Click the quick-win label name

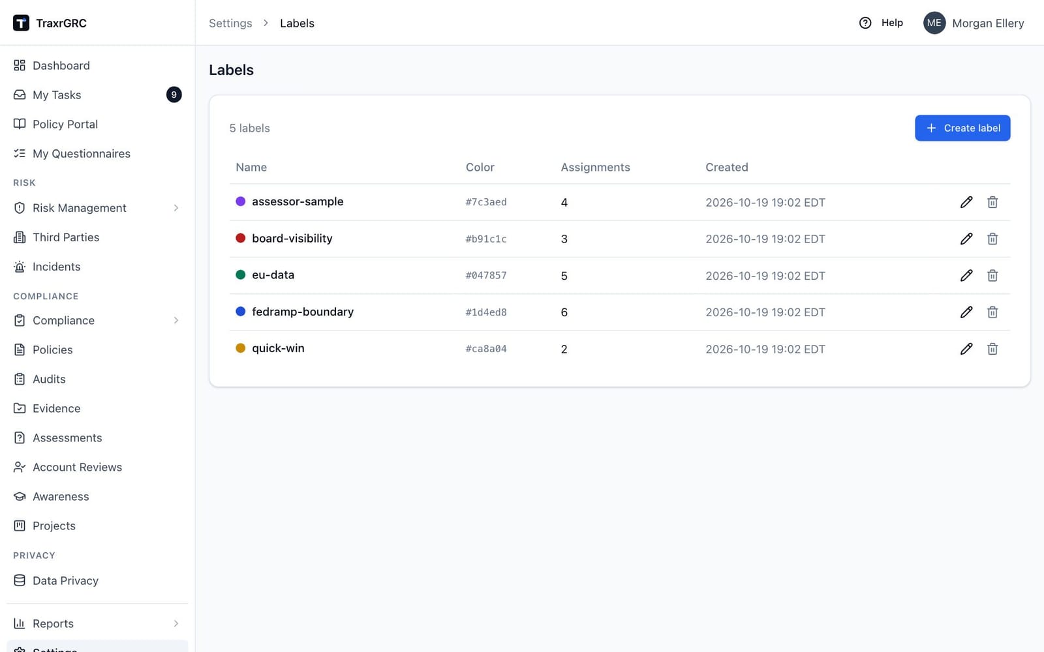(x=278, y=348)
